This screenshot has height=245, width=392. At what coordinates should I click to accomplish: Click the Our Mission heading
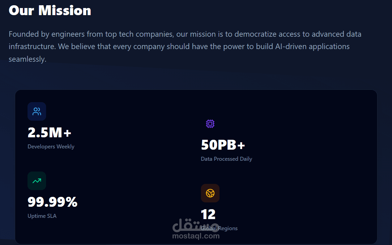(50, 10)
